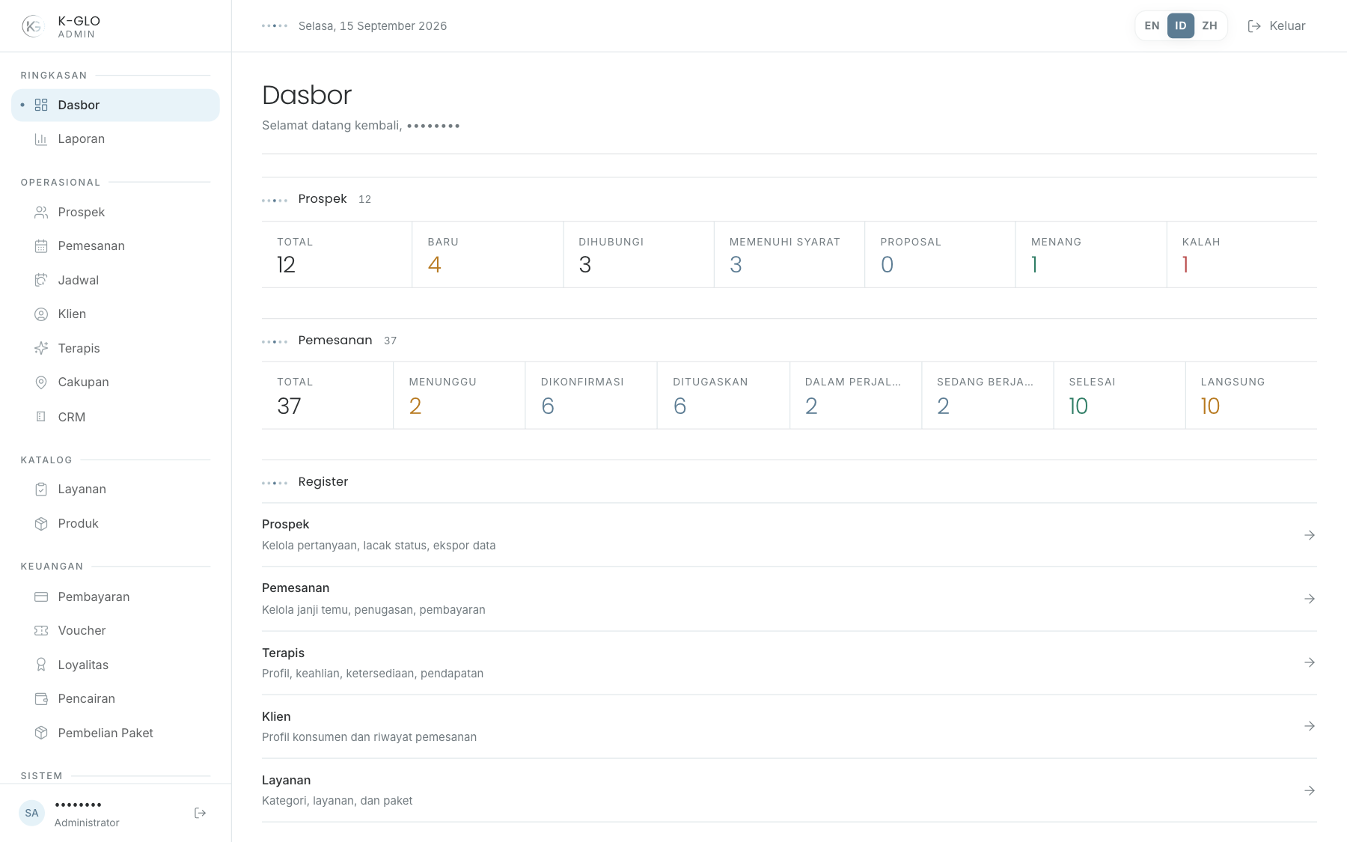Viewport: 1347px width, 842px height.
Task: Click the SA user avatar
Action: click(31, 813)
